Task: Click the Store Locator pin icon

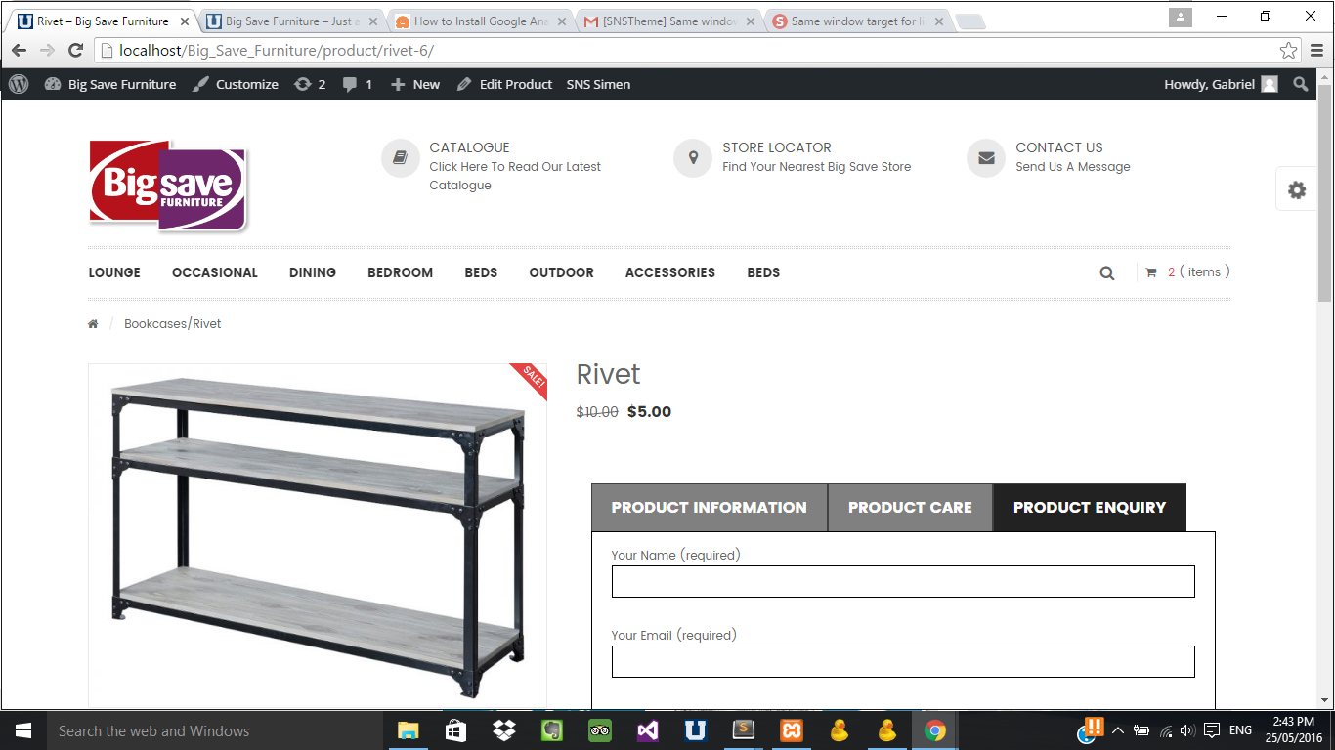Action: (693, 157)
